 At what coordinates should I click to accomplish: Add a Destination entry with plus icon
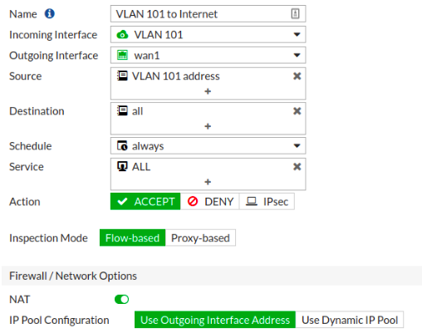tap(208, 126)
